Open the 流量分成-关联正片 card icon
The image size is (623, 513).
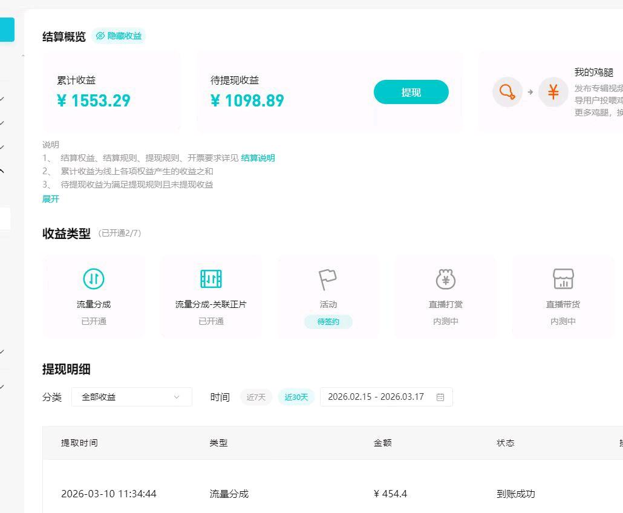point(211,279)
